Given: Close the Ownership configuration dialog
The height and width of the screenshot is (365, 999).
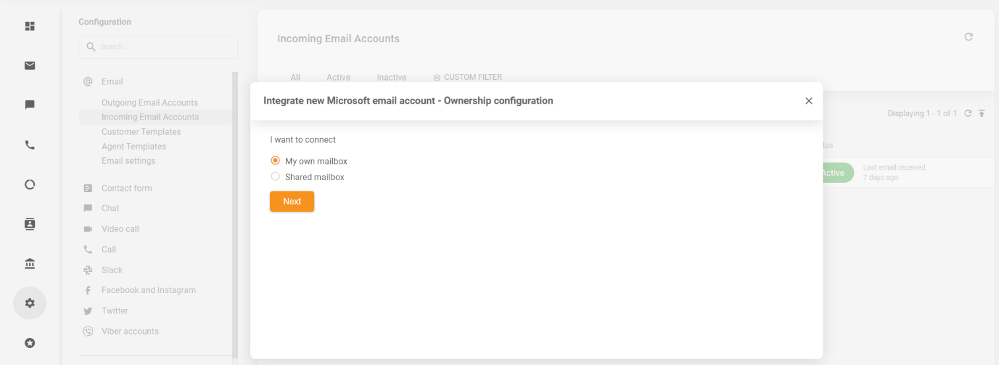Looking at the screenshot, I should [x=809, y=101].
